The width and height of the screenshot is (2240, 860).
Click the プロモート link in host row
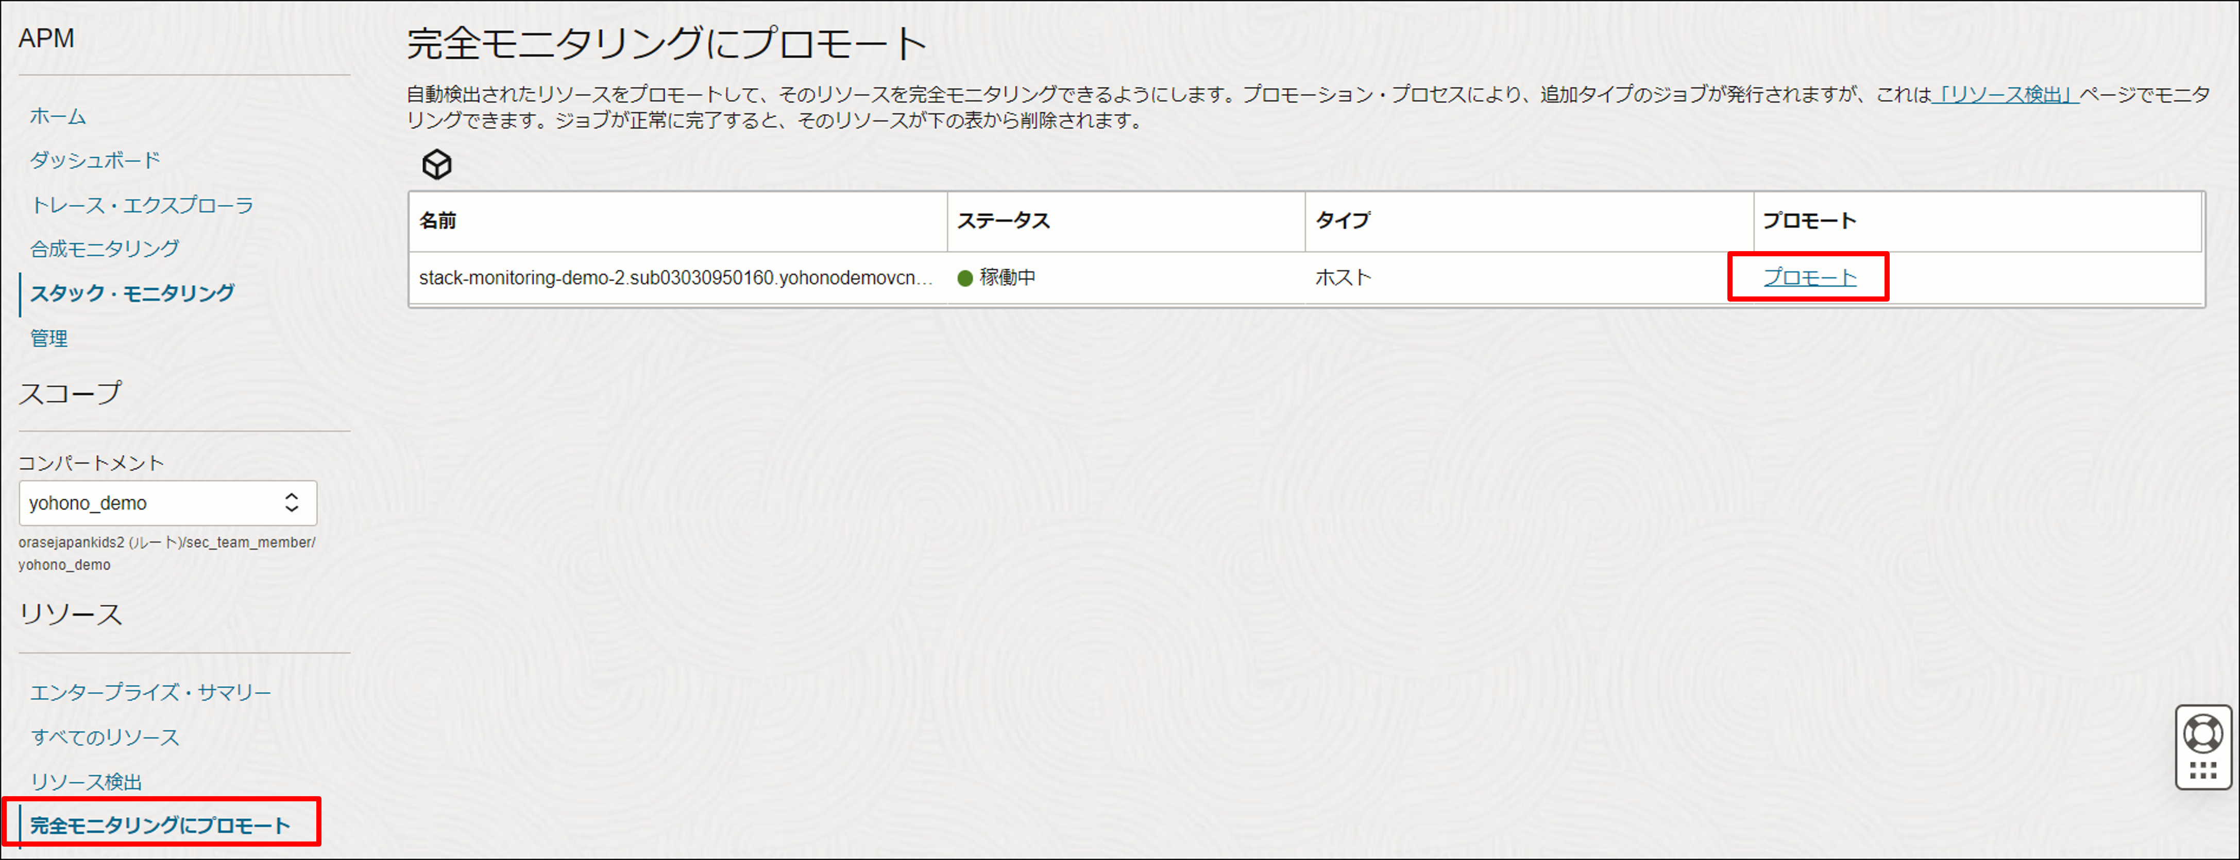pyautogui.click(x=1809, y=278)
